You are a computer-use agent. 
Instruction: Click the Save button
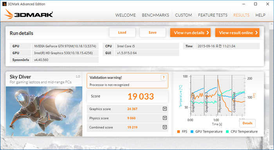point(153,33)
